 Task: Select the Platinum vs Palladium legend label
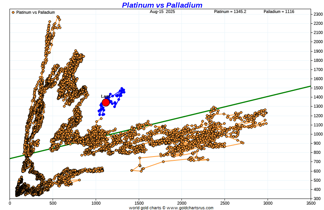pyautogui.click(x=35, y=13)
